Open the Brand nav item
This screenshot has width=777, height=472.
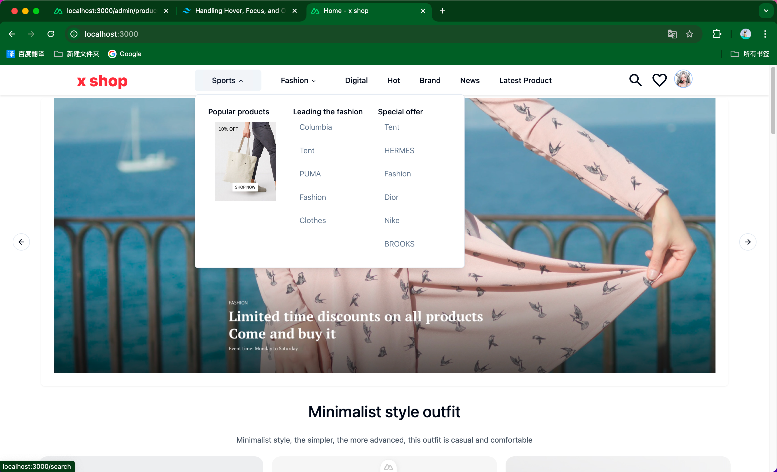pos(430,80)
